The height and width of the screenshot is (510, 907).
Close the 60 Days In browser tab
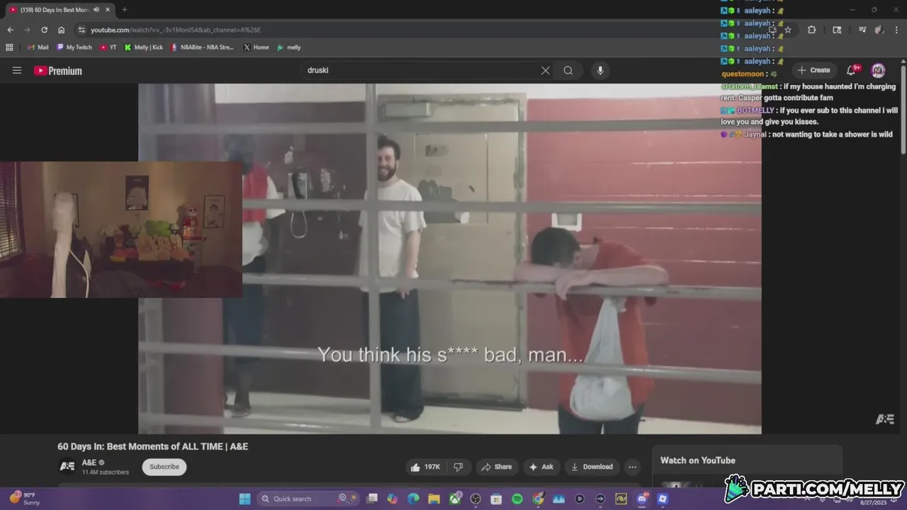click(x=108, y=10)
